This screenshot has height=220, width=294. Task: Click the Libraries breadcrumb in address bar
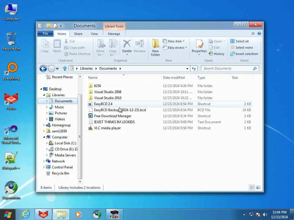pos(86,68)
